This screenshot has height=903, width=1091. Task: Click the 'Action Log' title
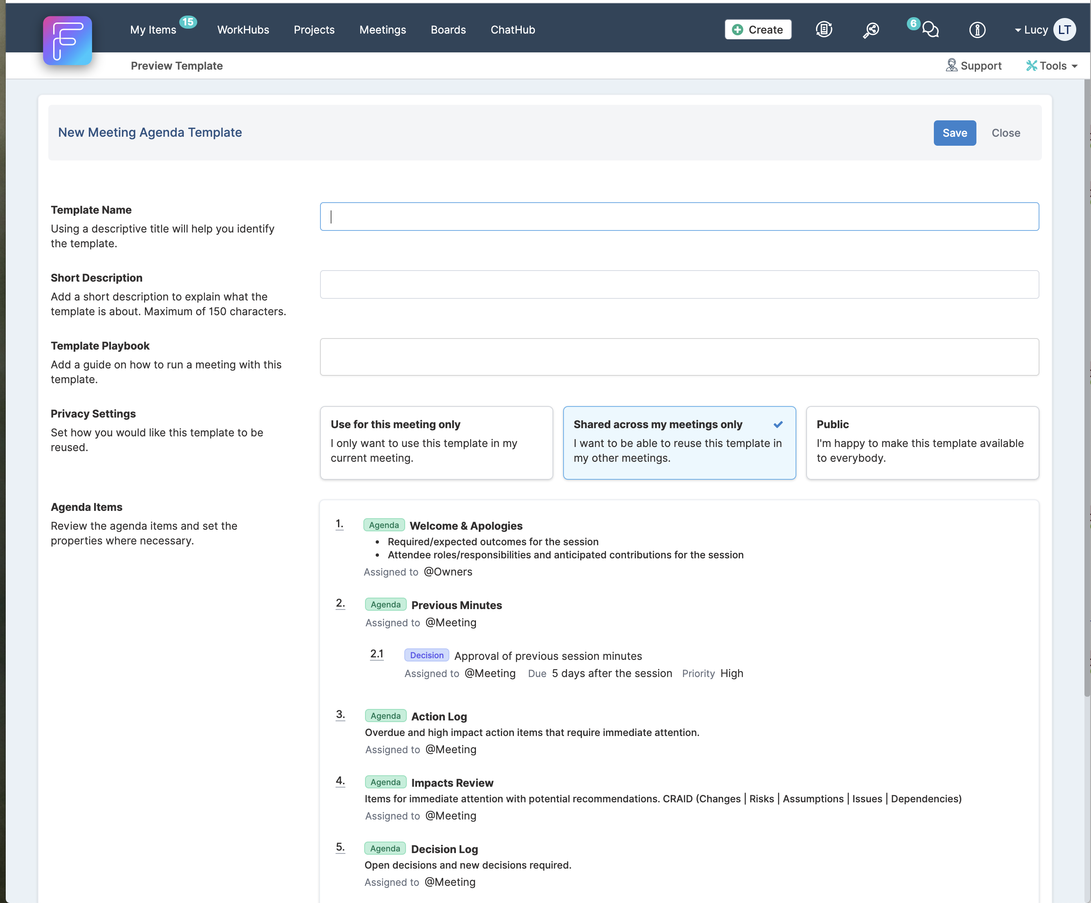point(439,716)
